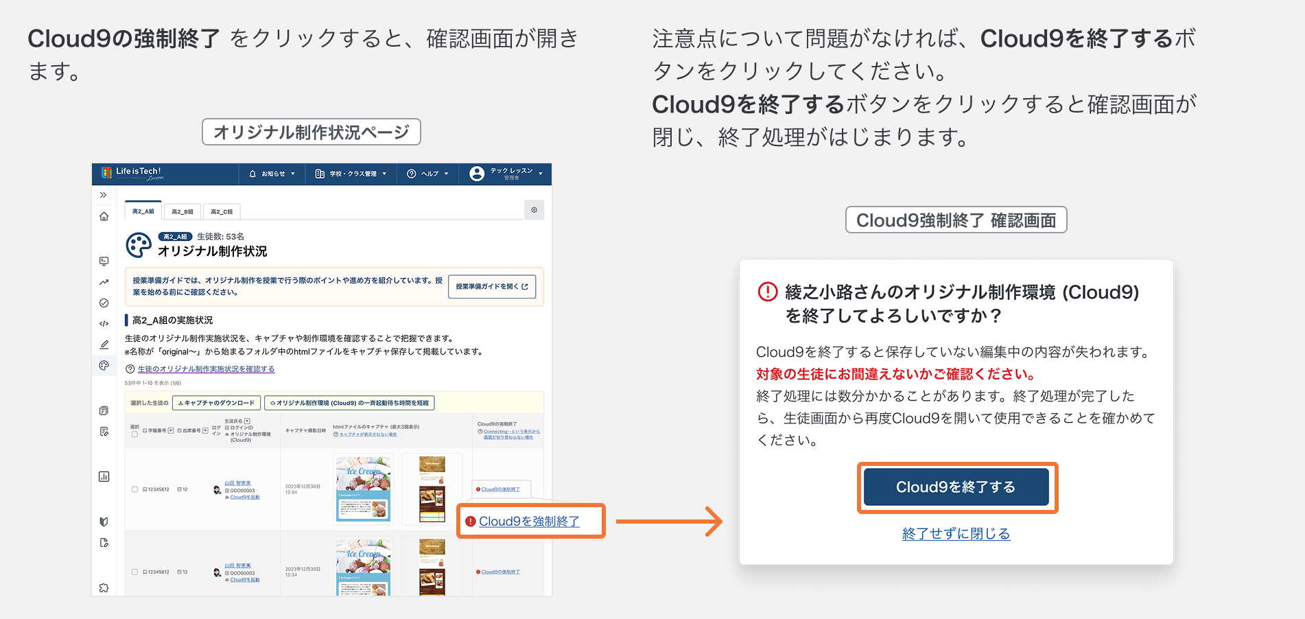Click the first row student number 12345612
The height and width of the screenshot is (619, 1305).
pos(158,489)
